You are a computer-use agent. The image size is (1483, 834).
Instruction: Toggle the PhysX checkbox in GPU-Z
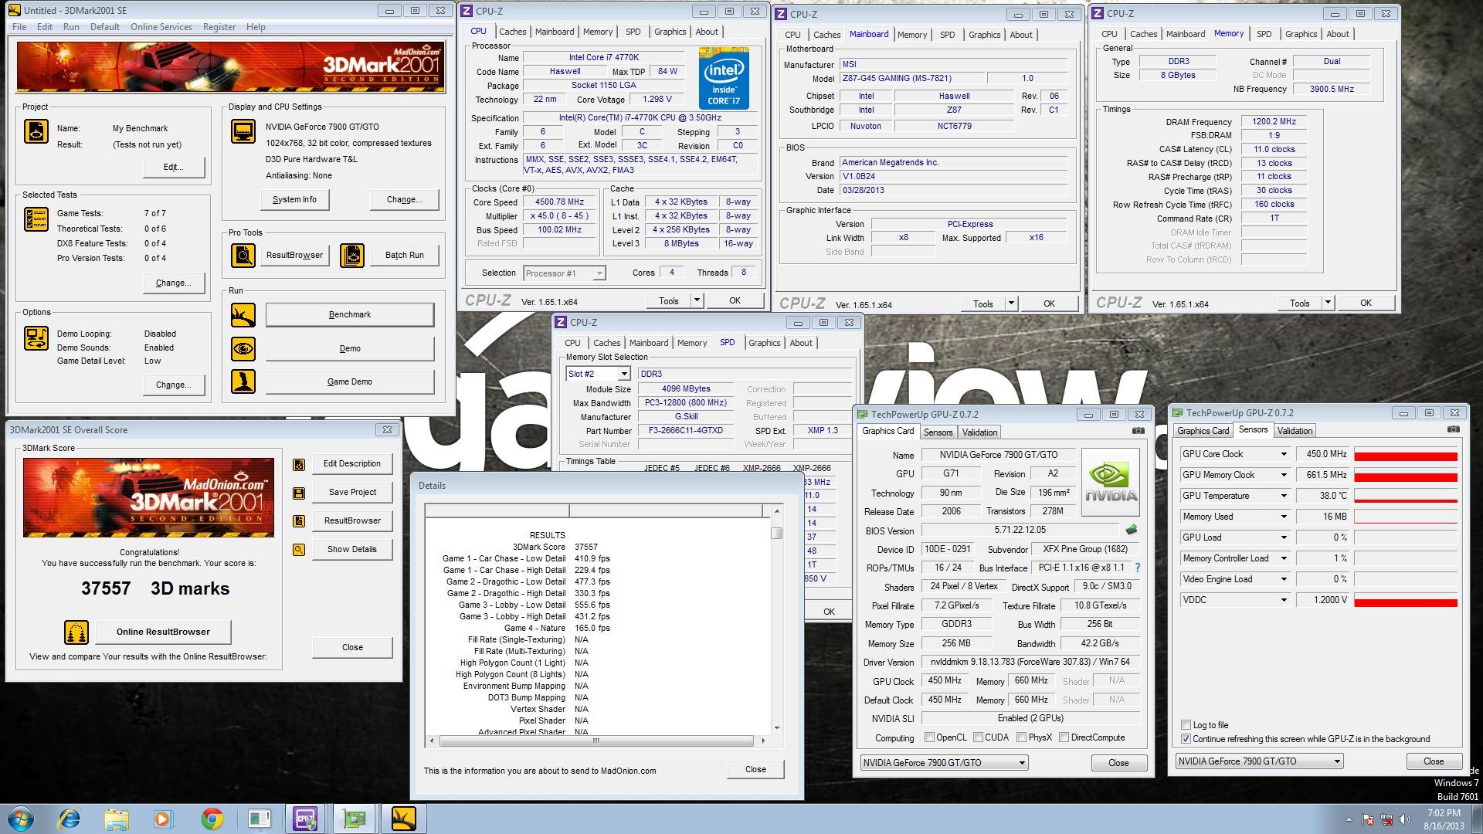point(1022,737)
